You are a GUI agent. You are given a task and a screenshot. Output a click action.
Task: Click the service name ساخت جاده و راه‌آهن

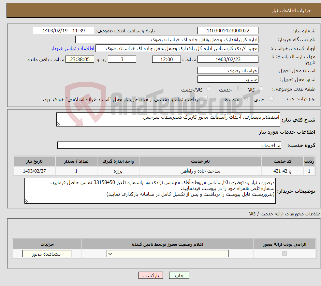click(x=200, y=171)
